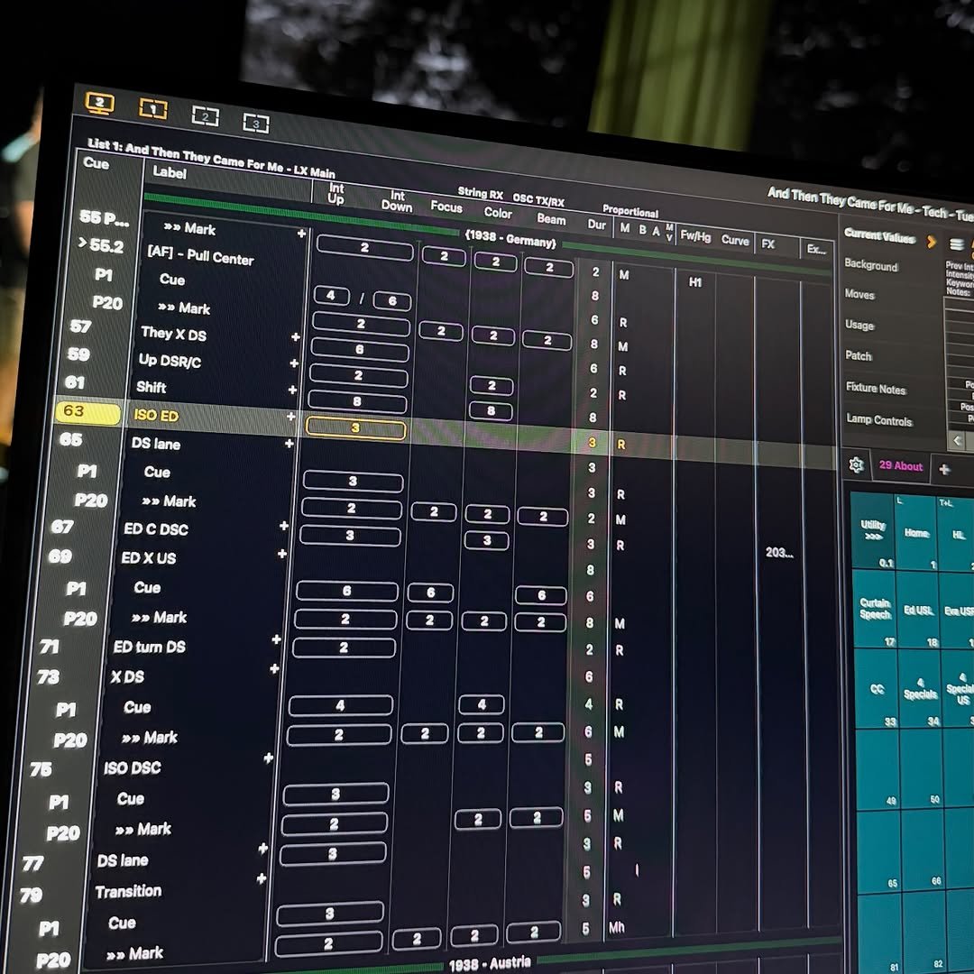Screen dimensions: 974x974
Task: Click the plus icon on ISO DSC row
Action: pos(269,758)
